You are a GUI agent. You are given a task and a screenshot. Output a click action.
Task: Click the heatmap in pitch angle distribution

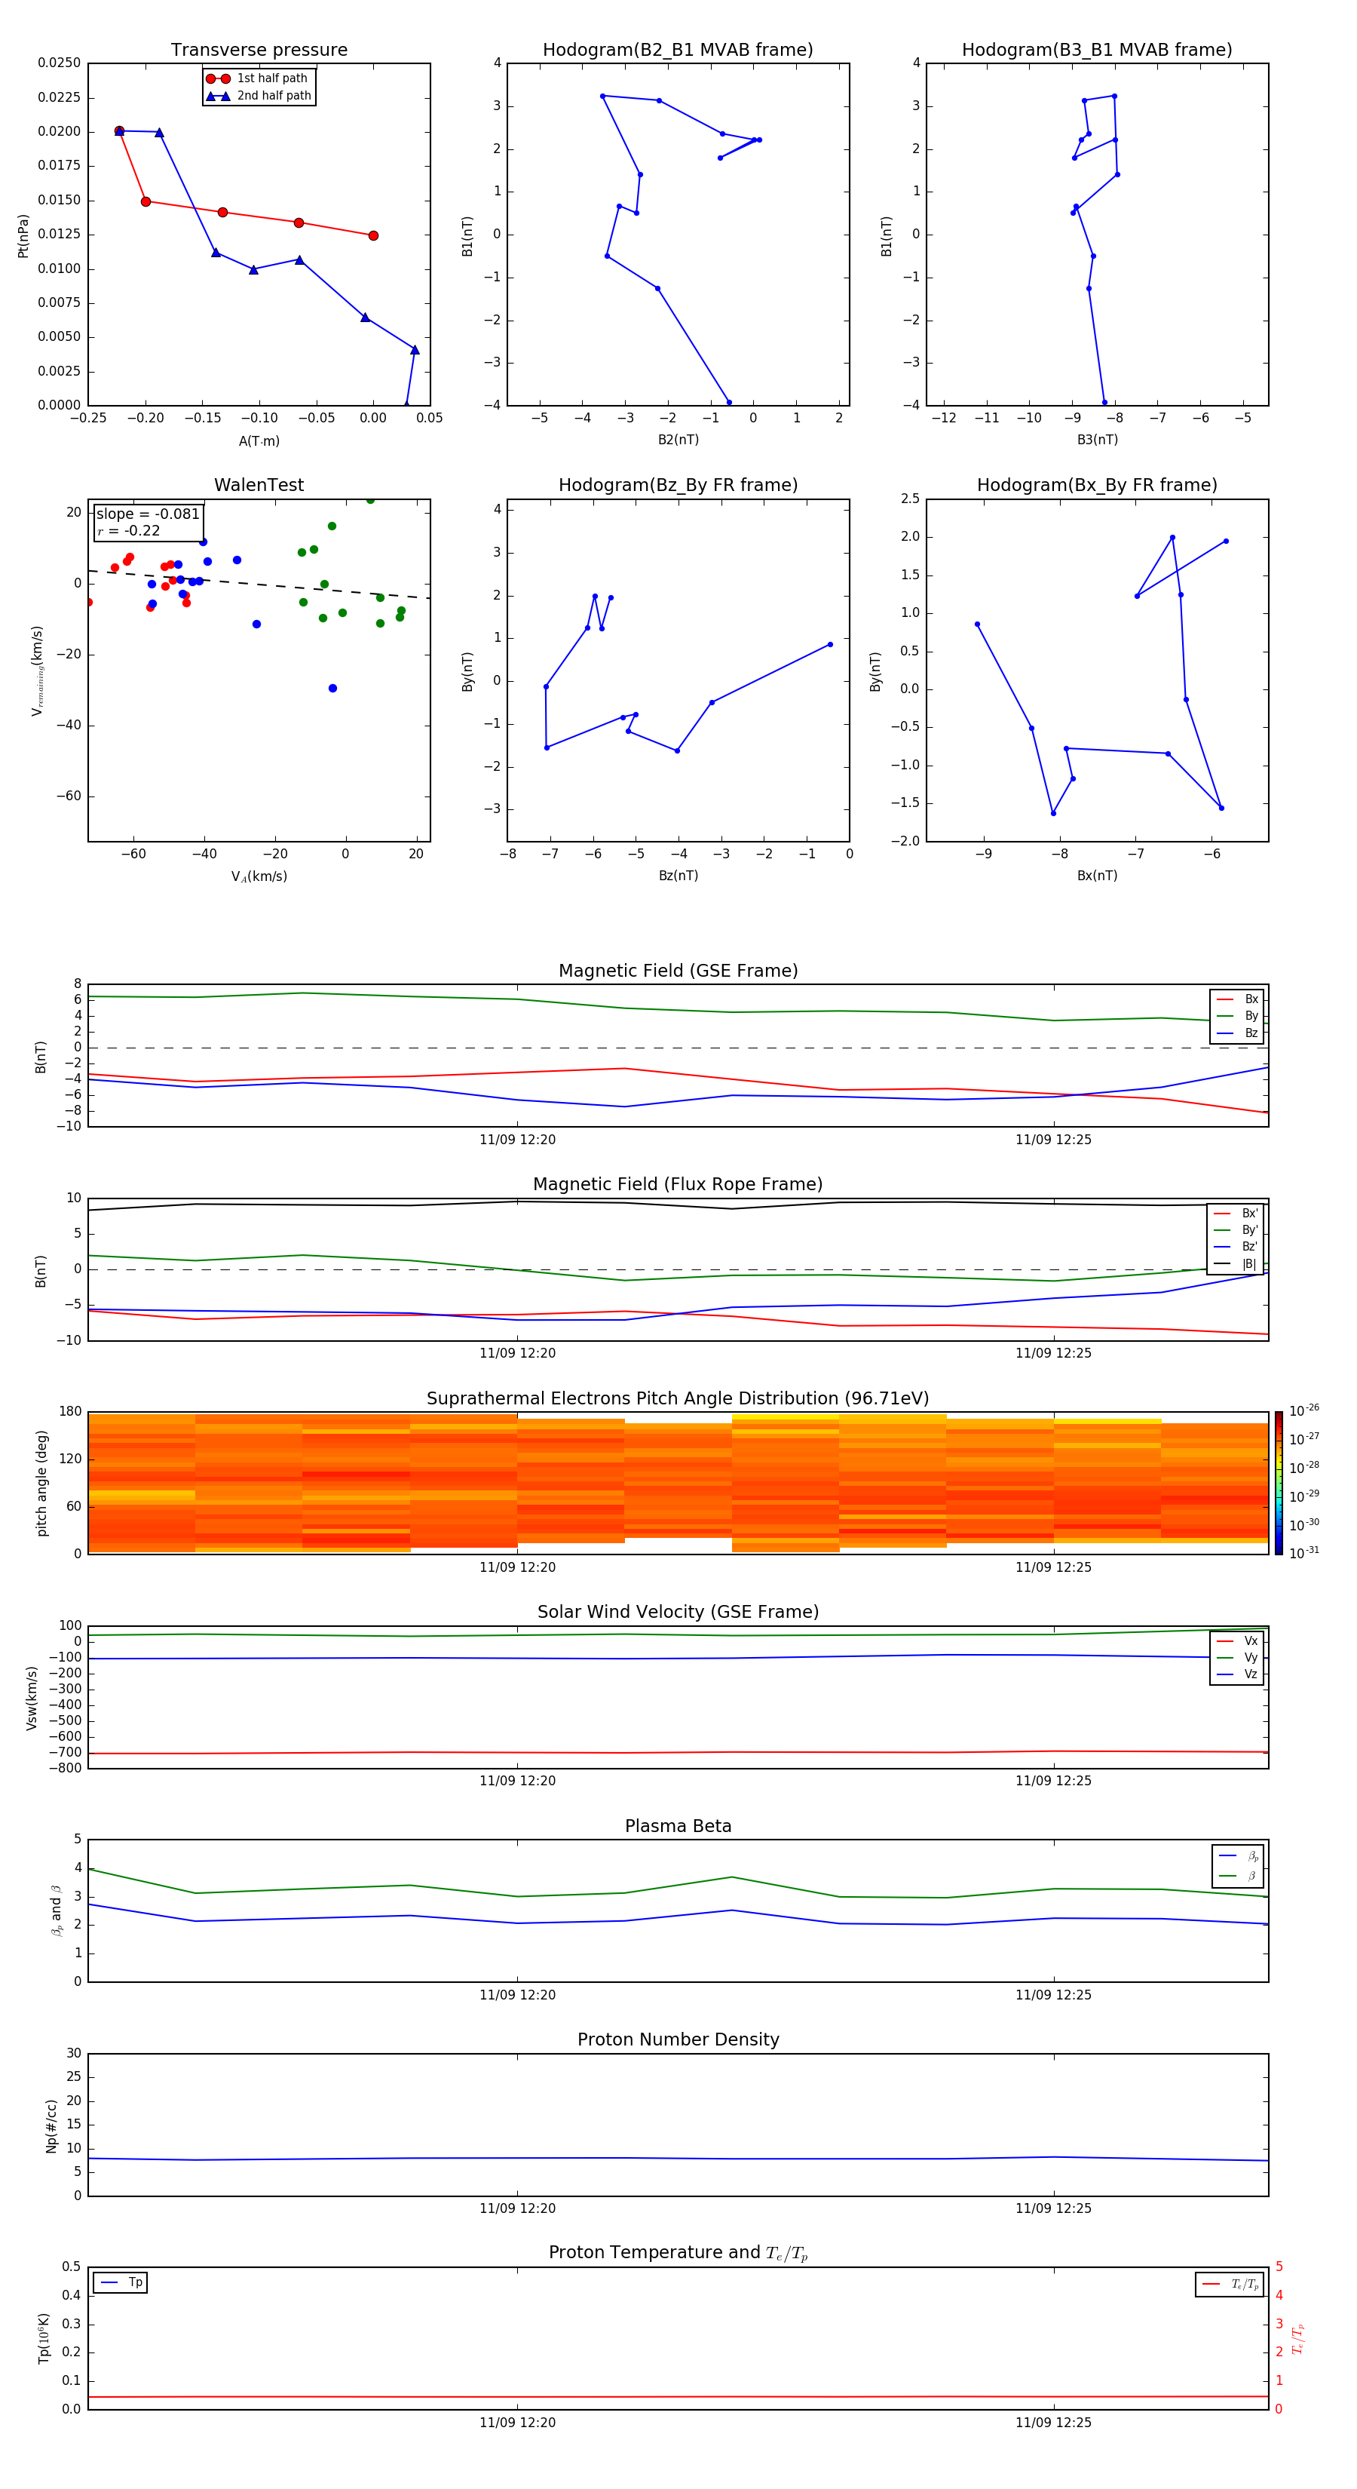(678, 1482)
